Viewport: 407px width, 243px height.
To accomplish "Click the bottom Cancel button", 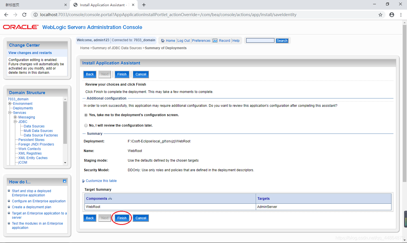I will (141, 218).
